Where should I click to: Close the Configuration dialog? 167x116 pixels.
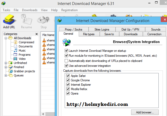click(164, 19)
